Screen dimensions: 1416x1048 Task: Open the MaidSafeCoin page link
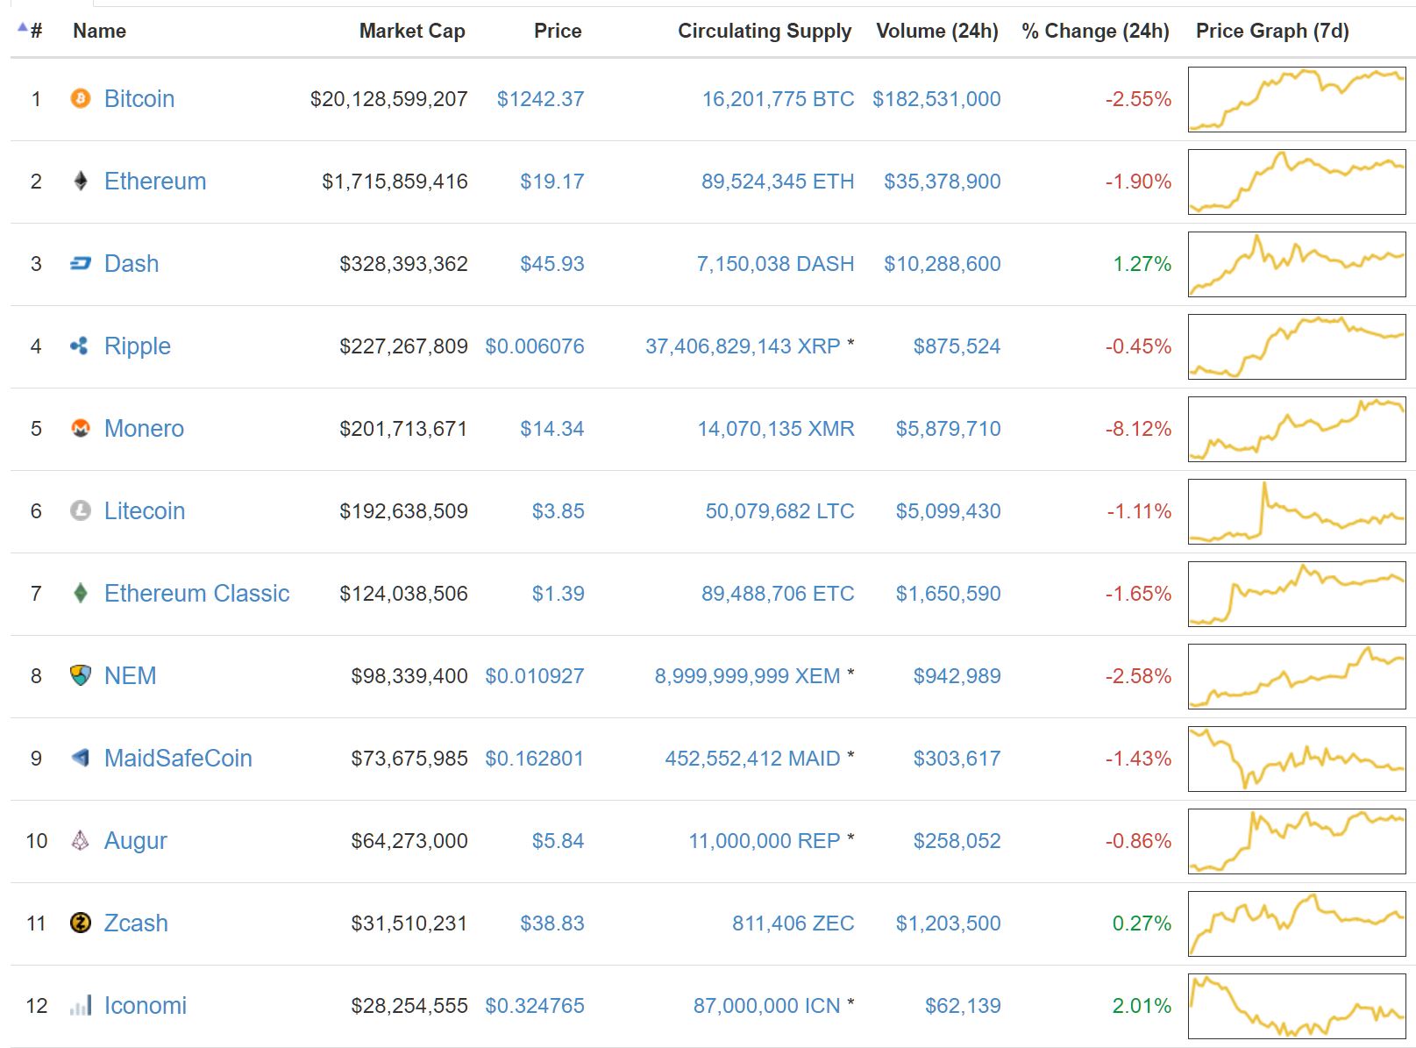[x=178, y=758]
